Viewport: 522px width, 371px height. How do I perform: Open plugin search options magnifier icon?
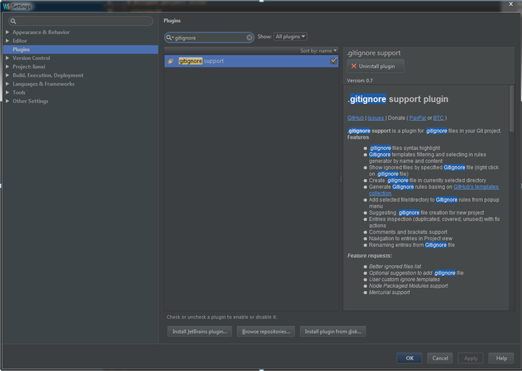[x=170, y=38]
